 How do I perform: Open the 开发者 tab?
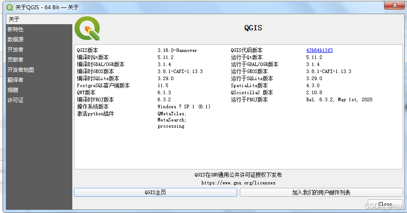(x=39, y=49)
